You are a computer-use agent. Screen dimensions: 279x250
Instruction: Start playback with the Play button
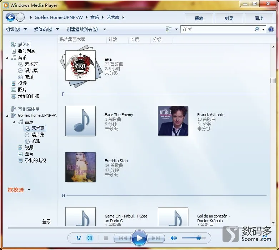(x=139, y=238)
